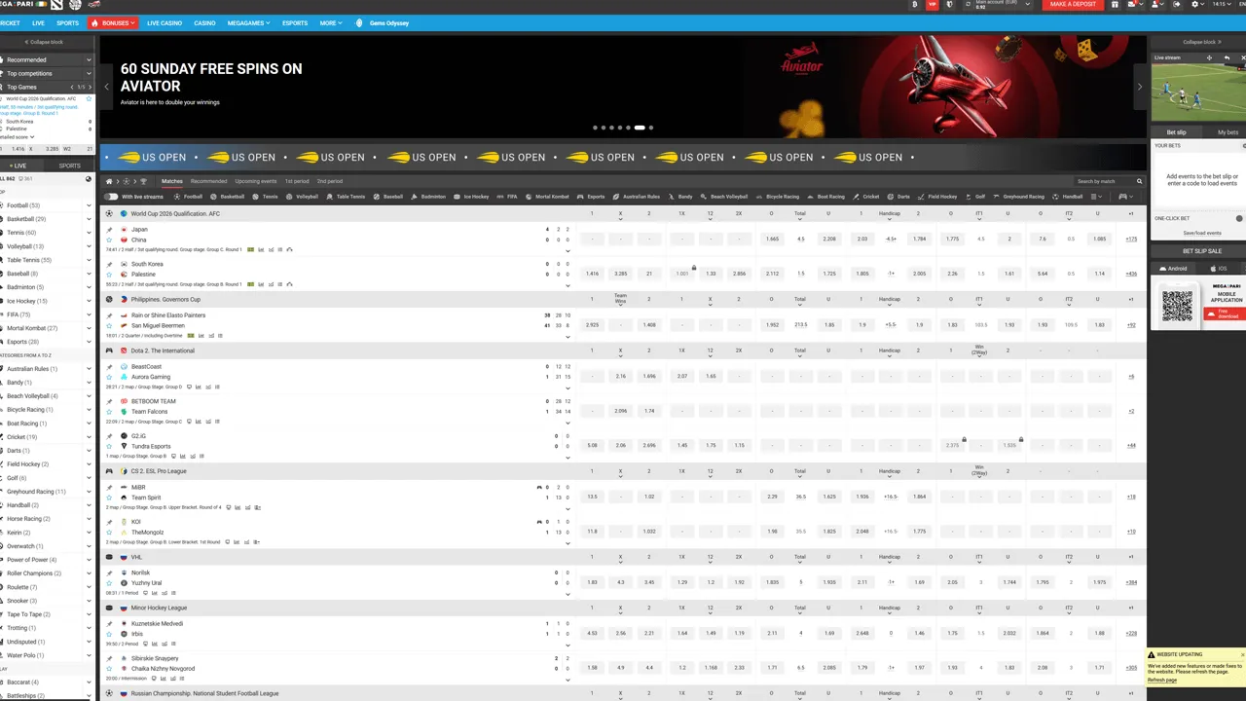Open the Gems Odyssey icon link
1246x701 pixels.
[x=359, y=22]
